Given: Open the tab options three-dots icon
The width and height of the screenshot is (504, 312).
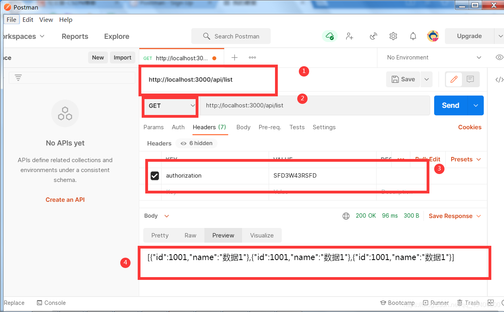Looking at the screenshot, I should [252, 57].
